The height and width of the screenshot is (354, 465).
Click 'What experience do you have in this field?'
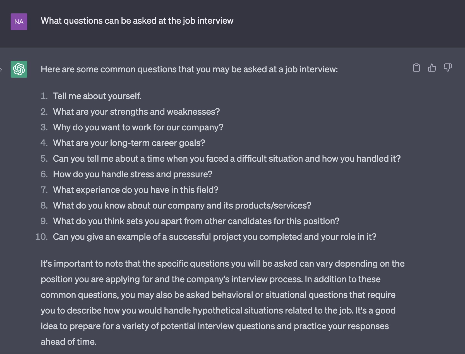pos(136,190)
